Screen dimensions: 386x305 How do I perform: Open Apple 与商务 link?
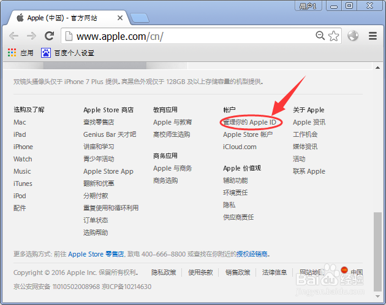(173, 168)
